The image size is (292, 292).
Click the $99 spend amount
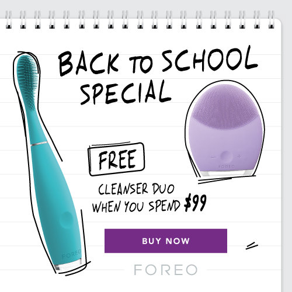pos(195,203)
